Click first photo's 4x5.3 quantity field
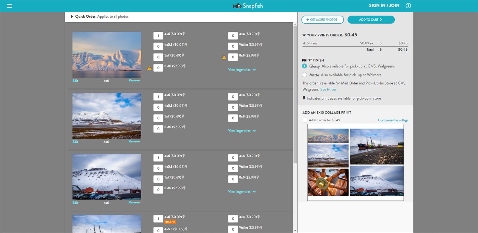Screen dimensions: 478x233 click(158, 46)
